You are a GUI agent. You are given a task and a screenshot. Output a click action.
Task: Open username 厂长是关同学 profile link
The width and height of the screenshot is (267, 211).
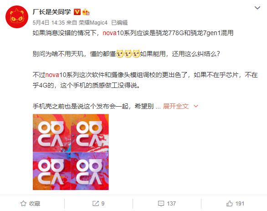tap(51, 12)
